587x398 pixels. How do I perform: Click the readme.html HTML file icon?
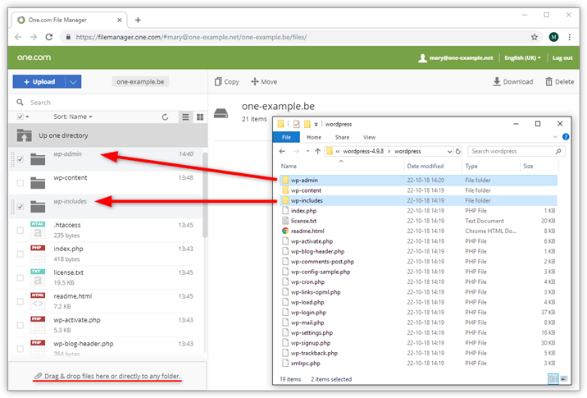(x=38, y=301)
